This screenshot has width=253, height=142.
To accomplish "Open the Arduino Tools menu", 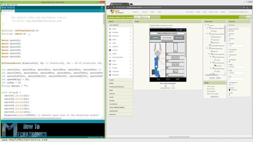I will [12, 5].
